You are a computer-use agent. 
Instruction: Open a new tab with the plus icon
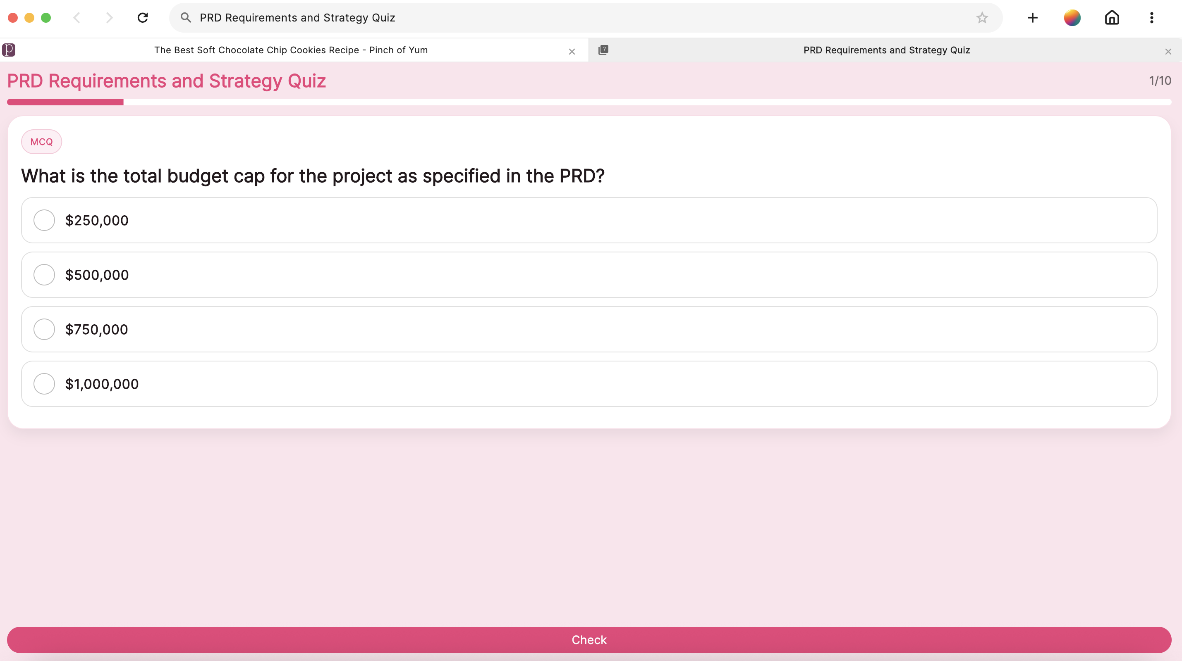[1032, 17]
